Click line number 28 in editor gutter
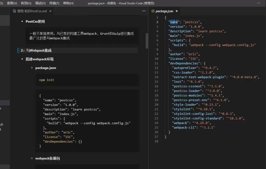 coord(156,141)
